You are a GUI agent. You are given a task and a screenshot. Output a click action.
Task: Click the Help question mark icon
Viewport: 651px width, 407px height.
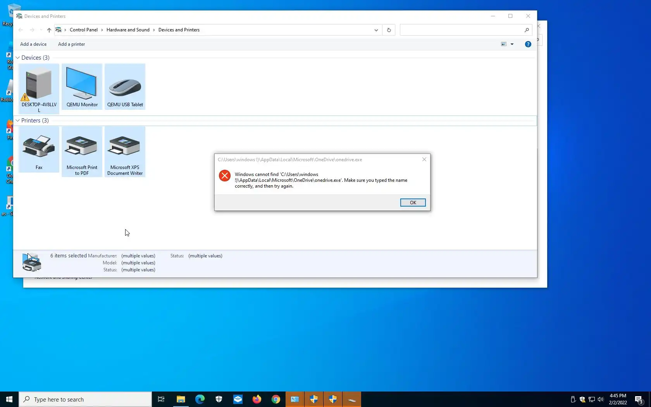coord(528,44)
